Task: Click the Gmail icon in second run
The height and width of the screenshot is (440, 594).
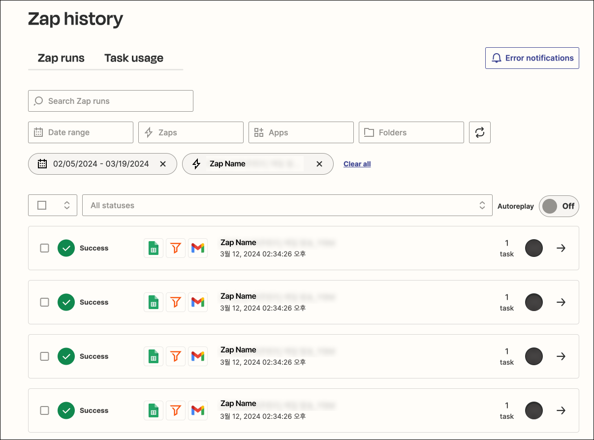Action: (198, 302)
